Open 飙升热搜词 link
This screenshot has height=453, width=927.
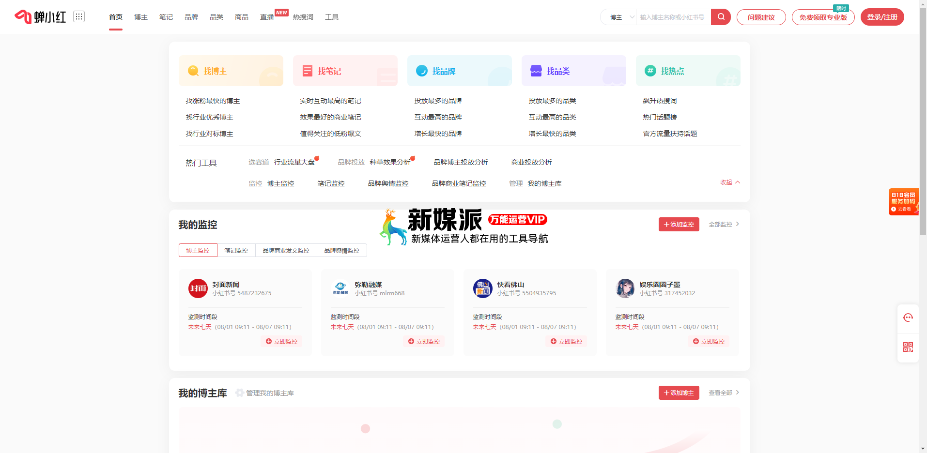(x=660, y=101)
